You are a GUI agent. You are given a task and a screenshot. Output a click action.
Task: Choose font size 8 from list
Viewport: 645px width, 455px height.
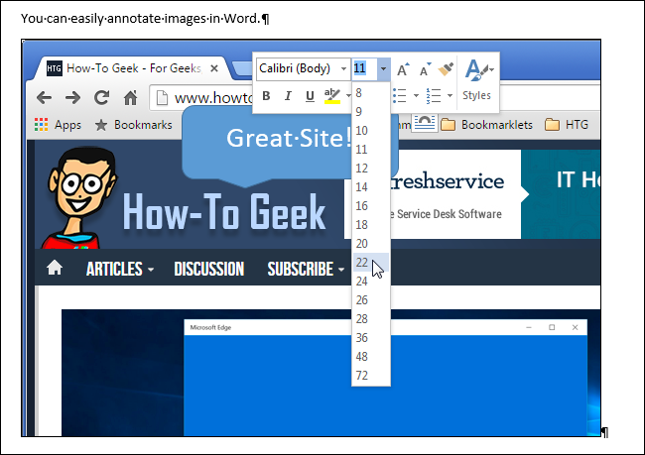click(371, 93)
